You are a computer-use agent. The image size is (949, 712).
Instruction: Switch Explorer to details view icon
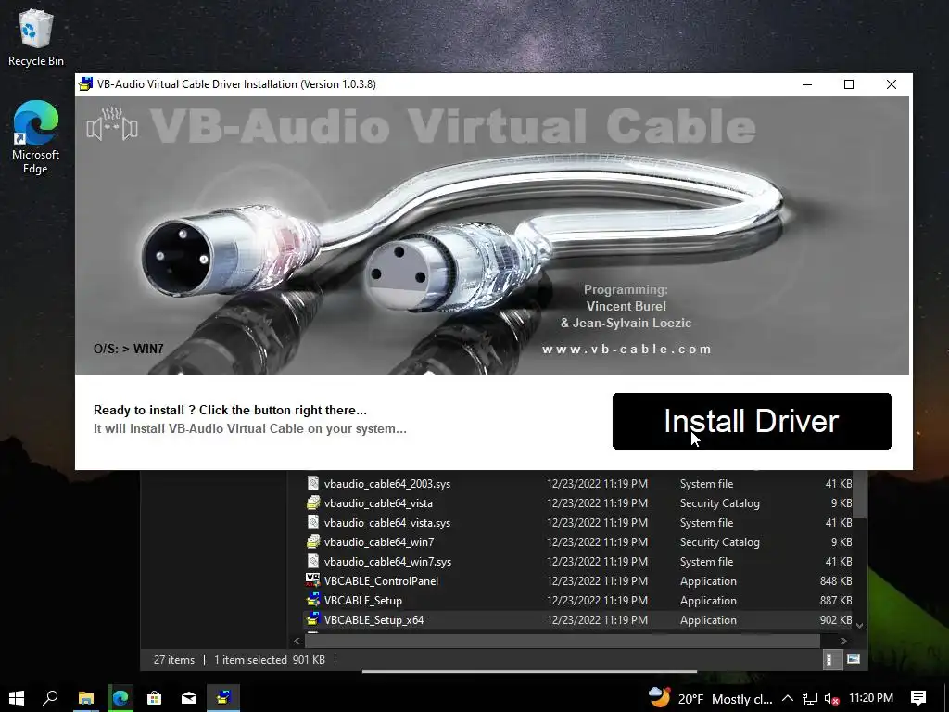pos(832,659)
